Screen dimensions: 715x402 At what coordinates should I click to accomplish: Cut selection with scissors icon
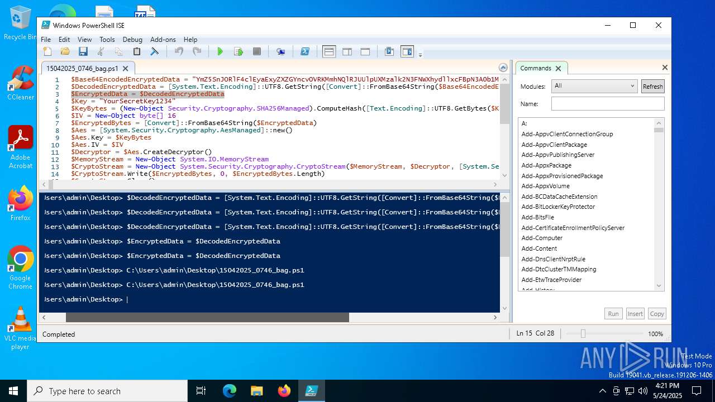pos(101,51)
